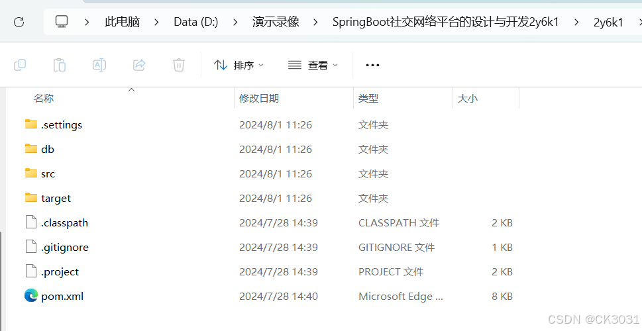This screenshot has height=331, width=642.
Task: Navigate to 演示录像 breadcrumb
Action: (x=276, y=22)
